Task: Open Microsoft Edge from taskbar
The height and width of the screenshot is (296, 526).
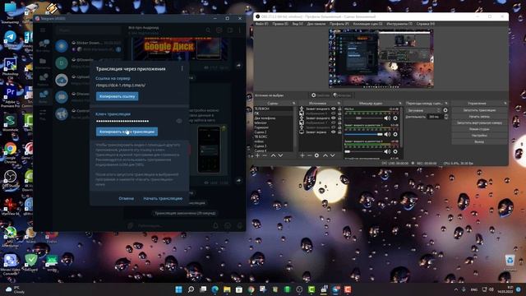Action: [x=215, y=289]
